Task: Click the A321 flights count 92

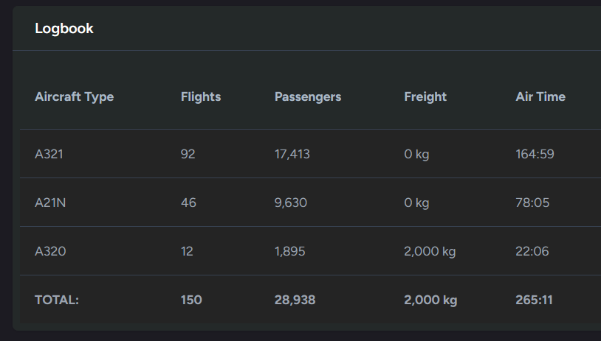Action: click(x=188, y=154)
